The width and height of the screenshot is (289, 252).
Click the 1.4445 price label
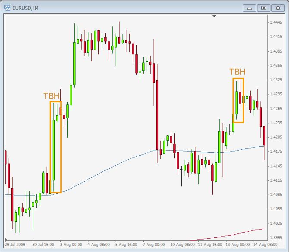(x=276, y=22)
